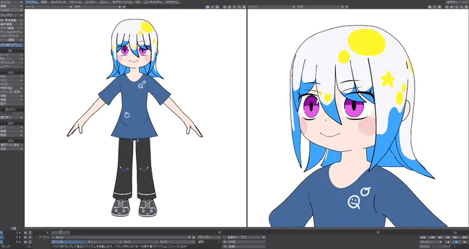This screenshot has width=469, height=249.
Task: Click right viewport magnifier zoom icon
Action: 461,7
